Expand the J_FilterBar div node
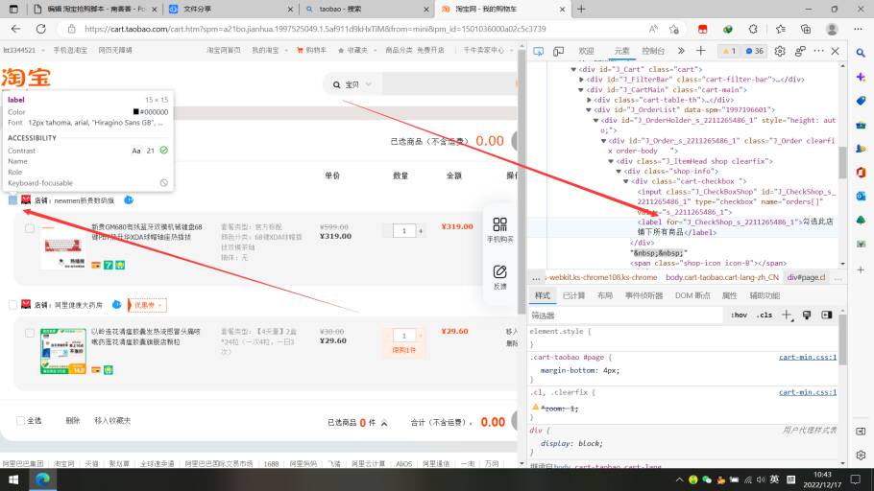The width and height of the screenshot is (874, 491). coord(581,80)
